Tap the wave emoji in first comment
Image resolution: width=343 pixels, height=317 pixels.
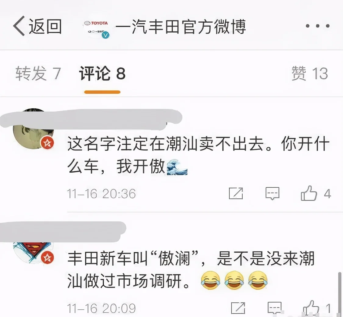(x=177, y=167)
